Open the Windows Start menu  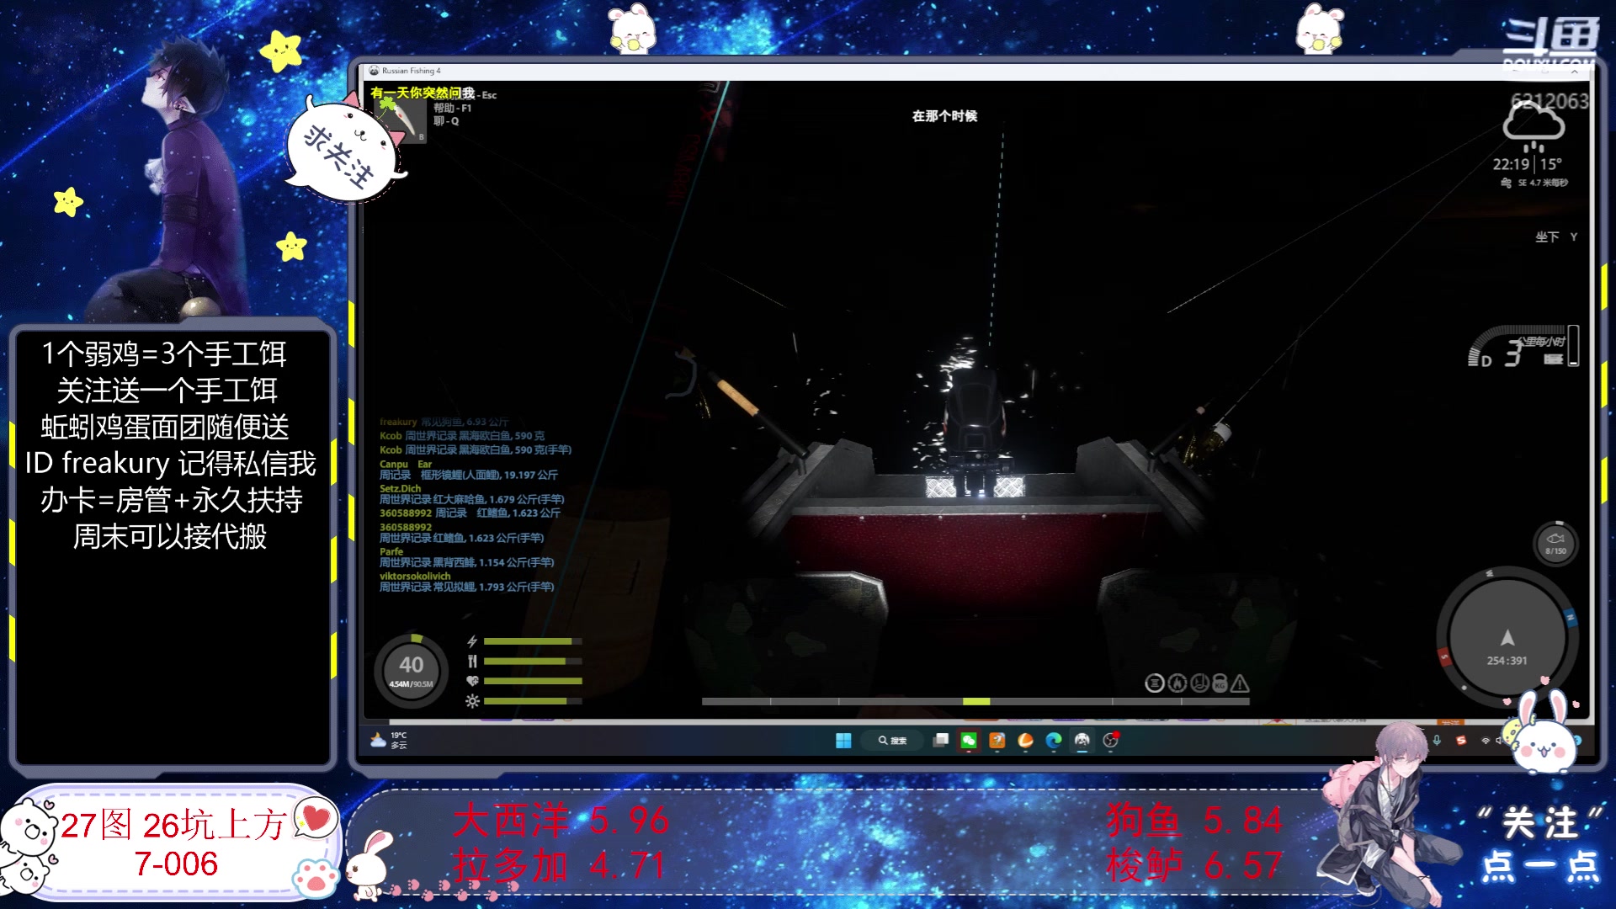tap(843, 741)
